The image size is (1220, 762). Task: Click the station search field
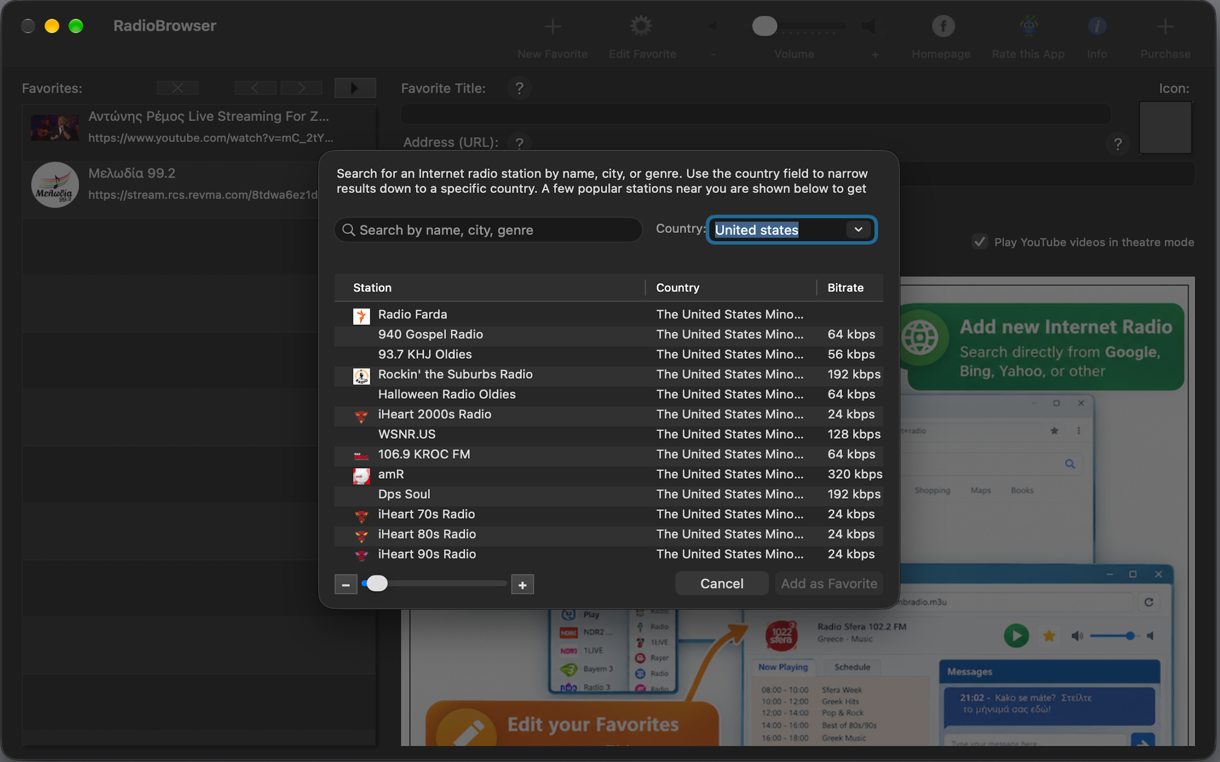[488, 230]
